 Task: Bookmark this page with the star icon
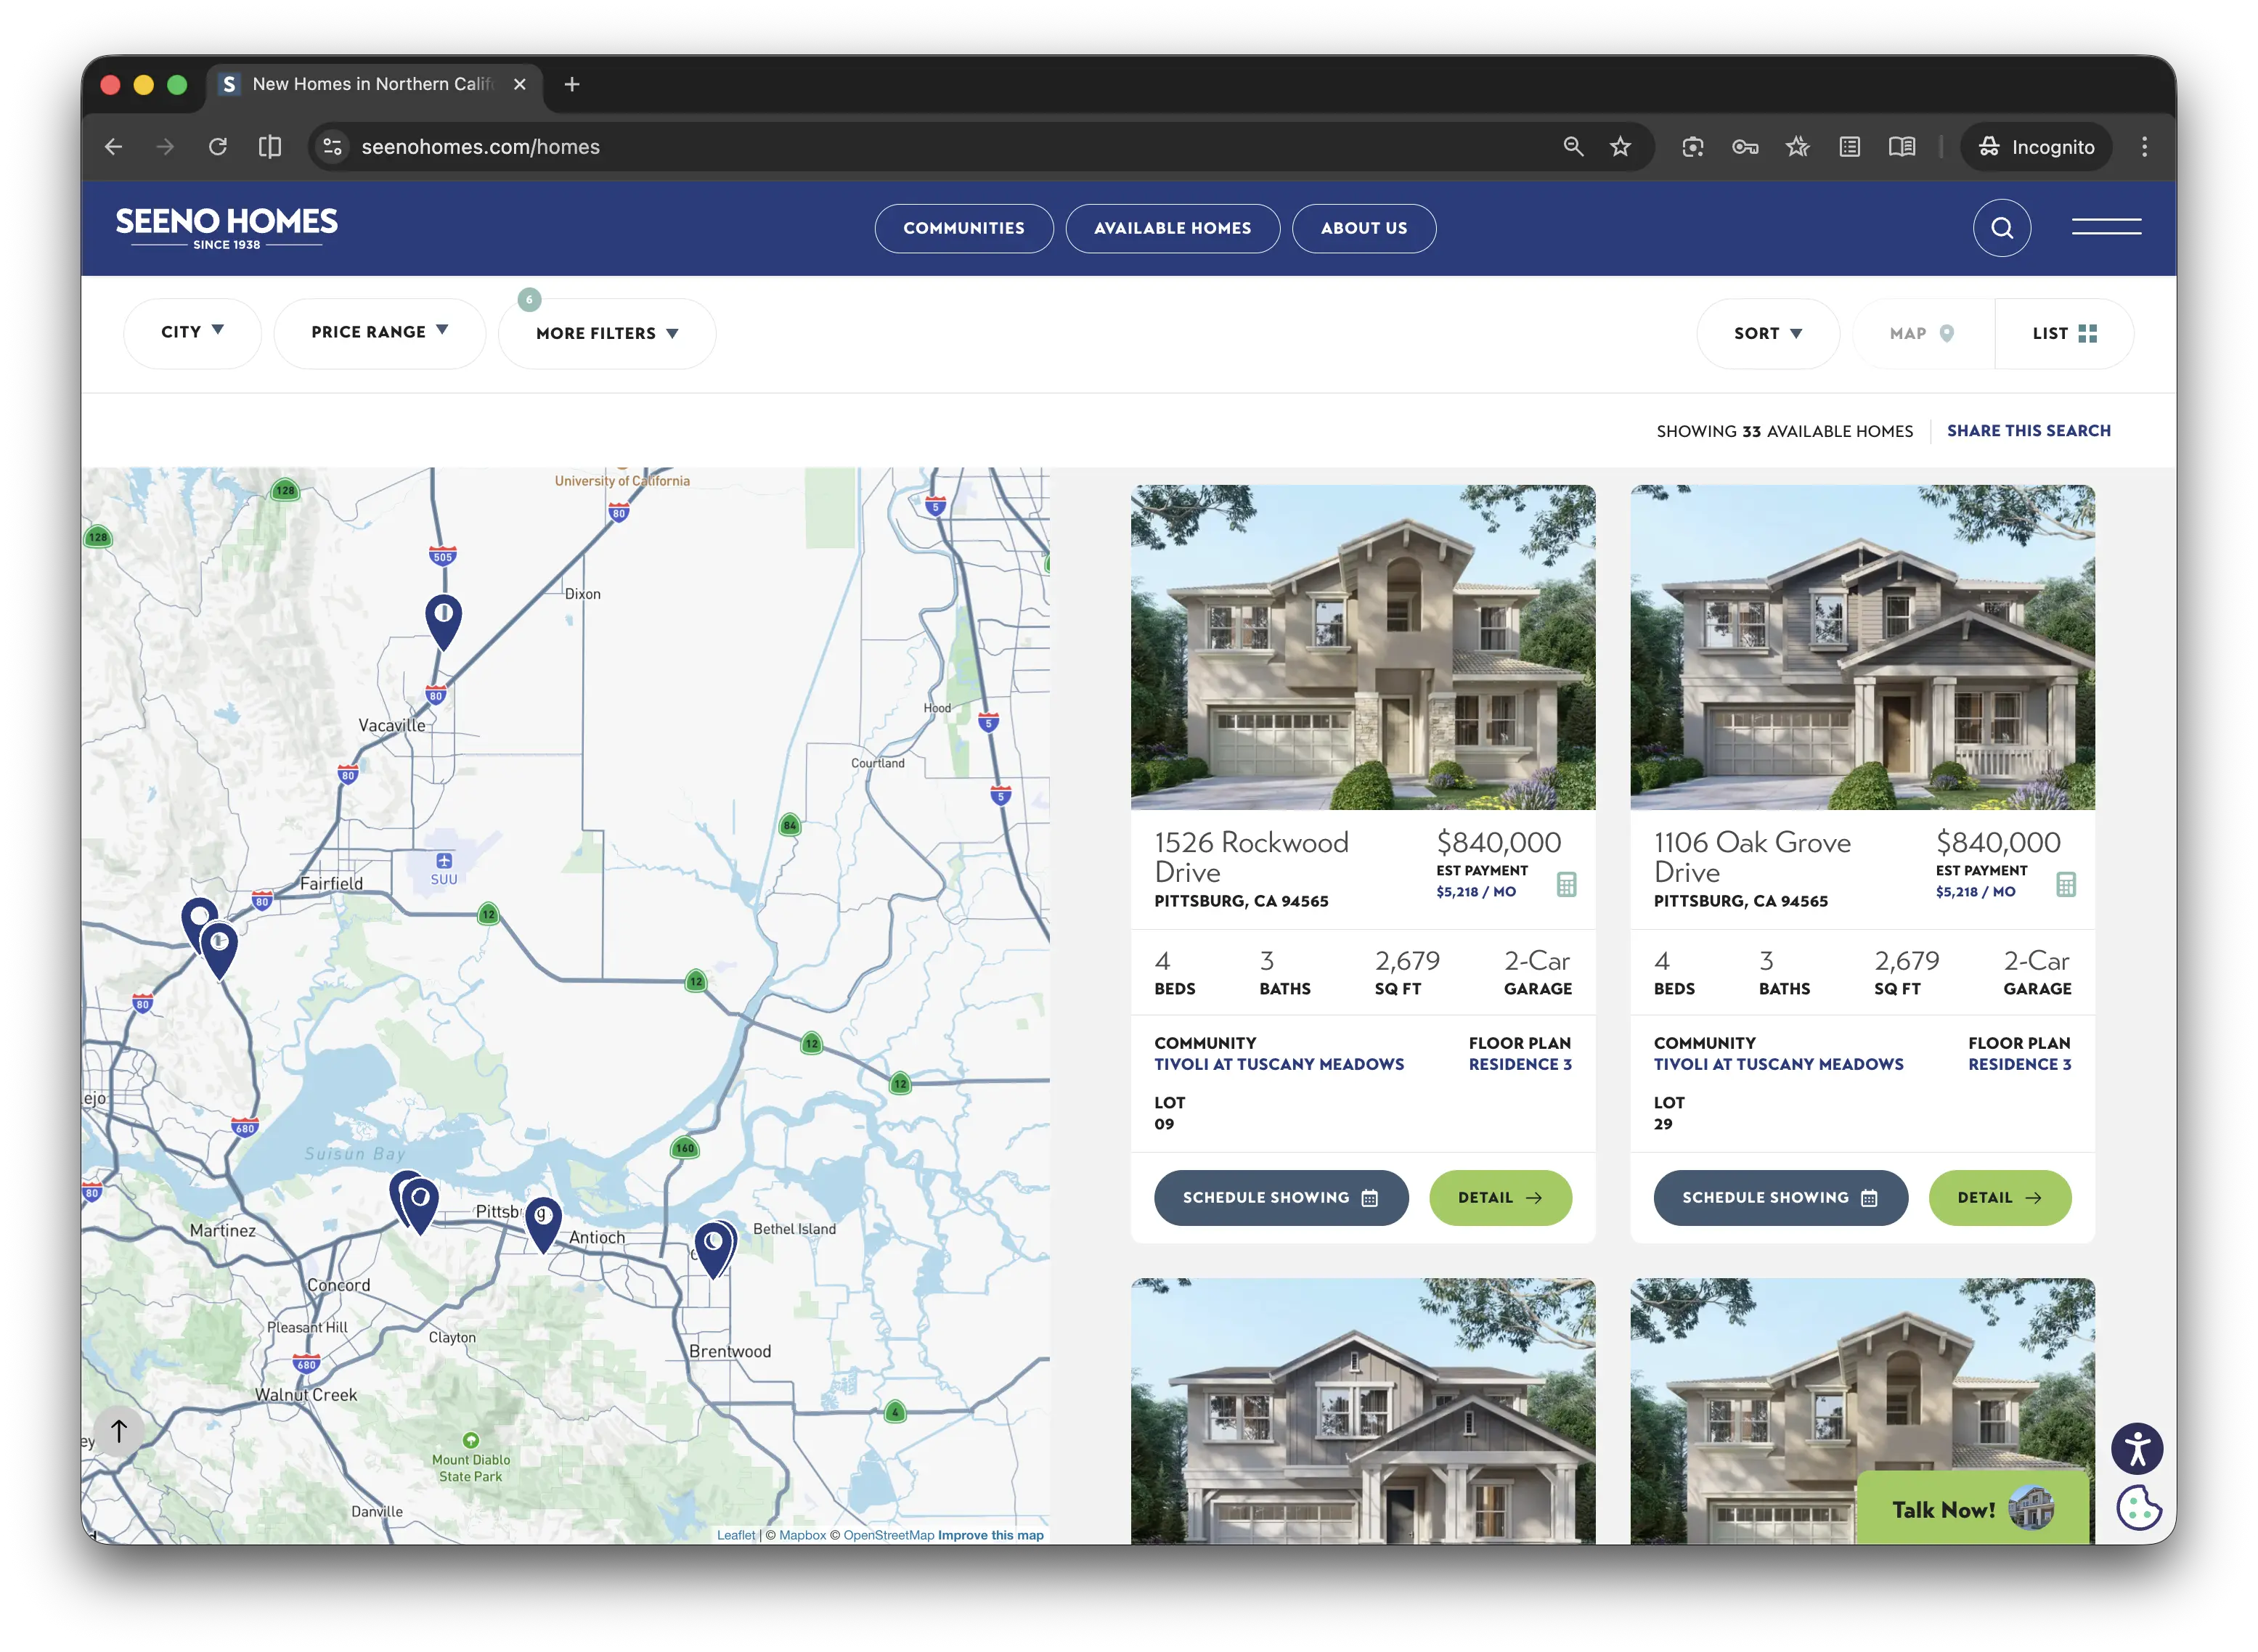pyautogui.click(x=1620, y=147)
